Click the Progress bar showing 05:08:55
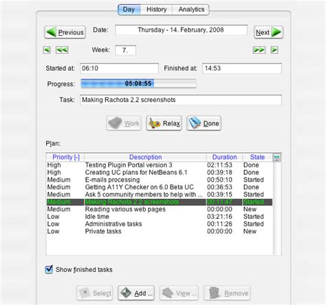 [x=138, y=83]
